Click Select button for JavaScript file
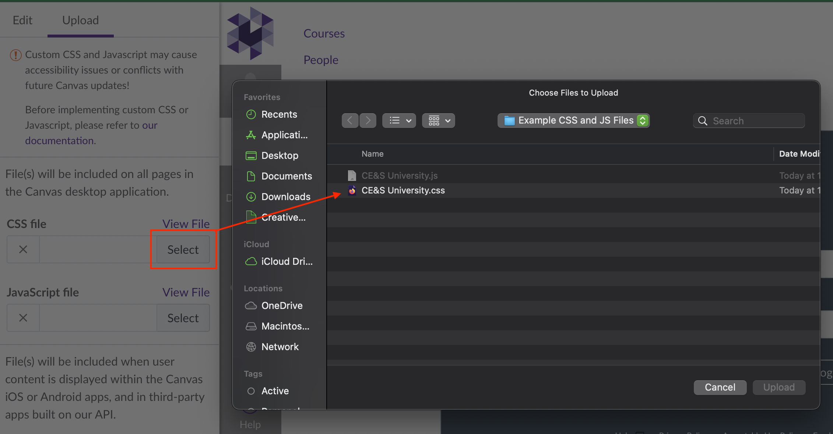Screen dimensions: 833x434 (x=183, y=318)
